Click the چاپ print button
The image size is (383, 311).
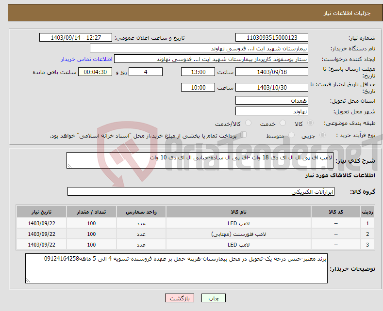[213, 298]
